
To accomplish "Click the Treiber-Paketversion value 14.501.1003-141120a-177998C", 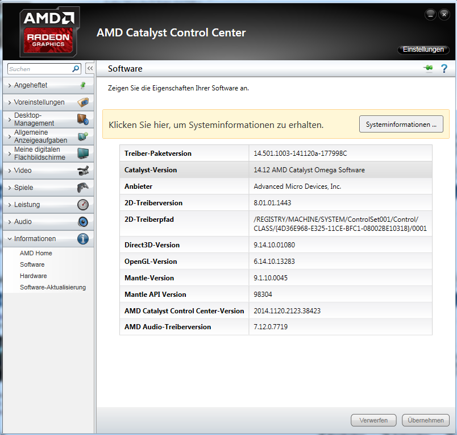I will (300, 154).
